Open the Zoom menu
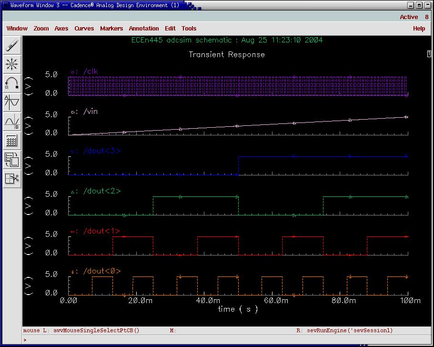 pyautogui.click(x=41, y=29)
